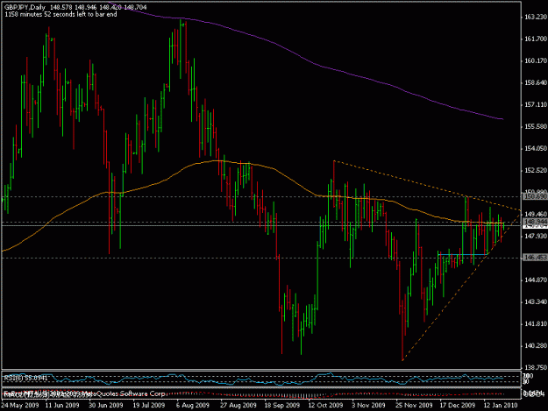Click the 3 Nov 2009 date label
Screen dimensions: 548x411
[369, 406]
